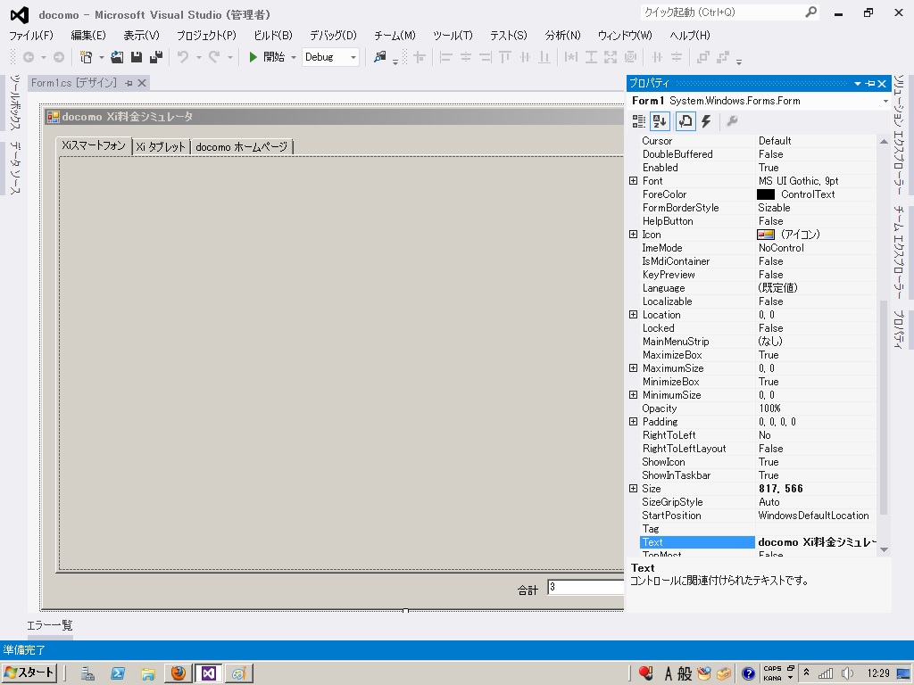Select the Text property row

coord(697,542)
